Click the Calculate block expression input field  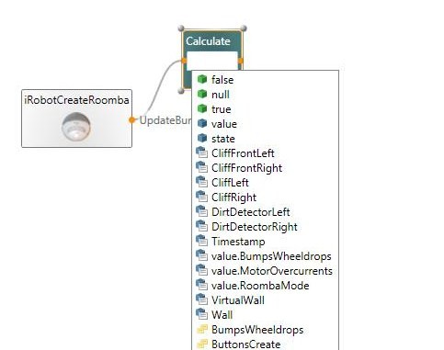[212, 61]
